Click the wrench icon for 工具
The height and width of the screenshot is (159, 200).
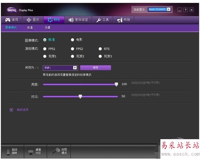(99, 20)
